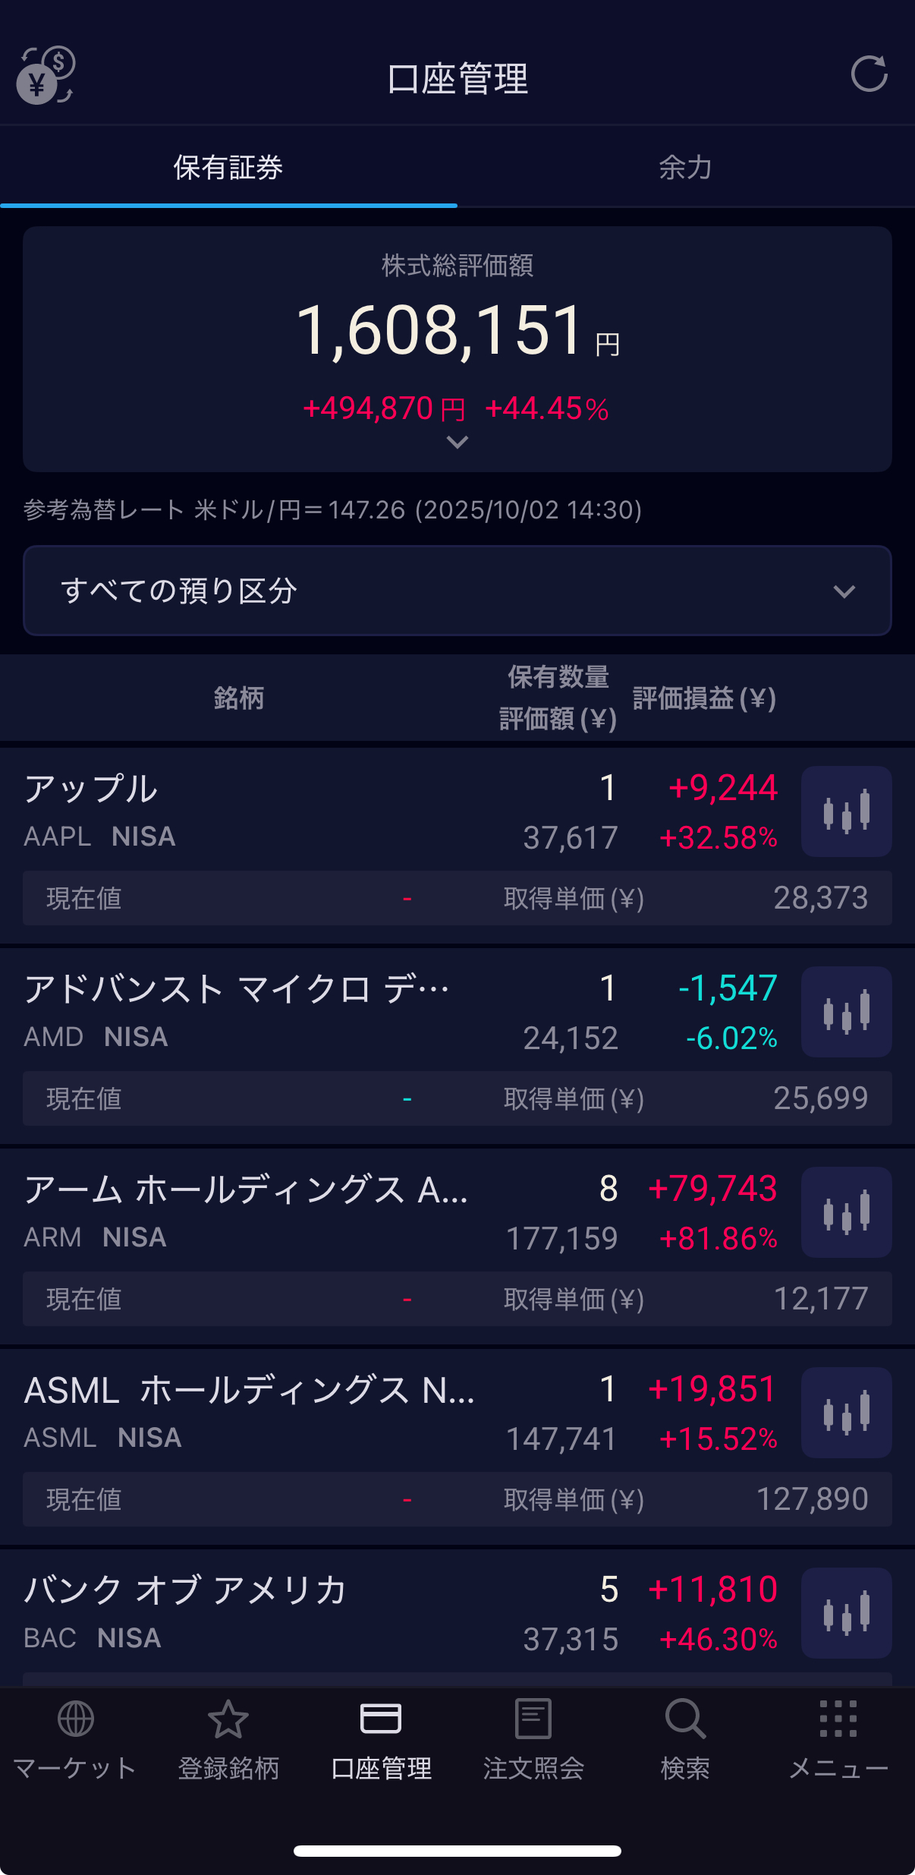Screen dimensions: 915x1875
Task: Select the 保有証券 tab
Action: click(x=228, y=168)
